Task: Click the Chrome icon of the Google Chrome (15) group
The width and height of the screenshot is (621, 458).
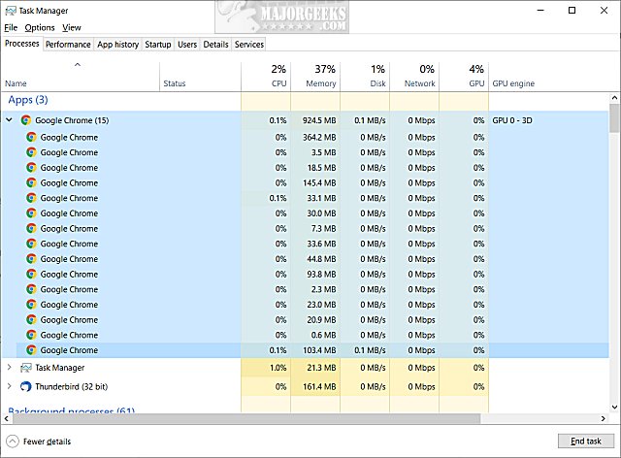Action: (x=26, y=120)
